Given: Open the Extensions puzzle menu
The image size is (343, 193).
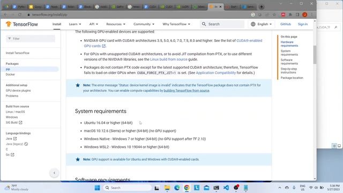Looking at the screenshot, I should click(290, 14).
